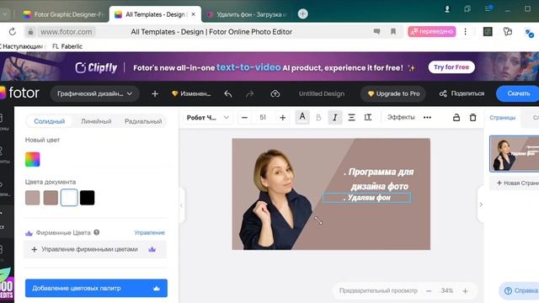The image size is (539, 303).
Task: Close the All Templates browser tab
Action: (194, 14)
